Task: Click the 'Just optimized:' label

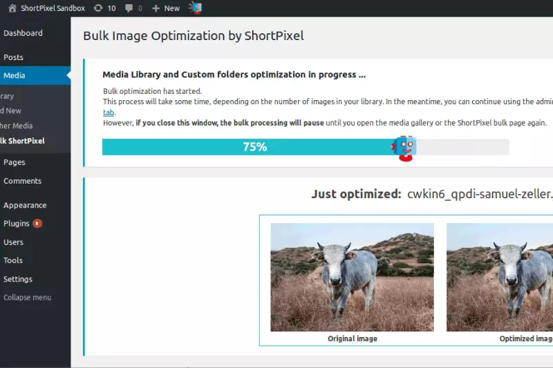Action: (356, 194)
